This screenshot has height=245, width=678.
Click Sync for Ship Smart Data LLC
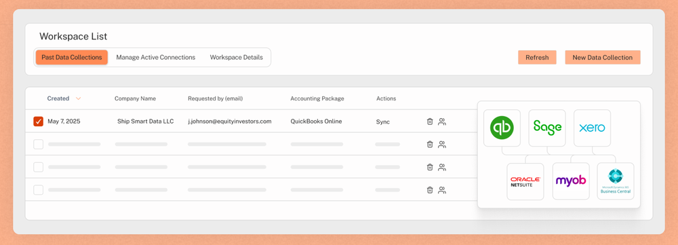coord(382,122)
